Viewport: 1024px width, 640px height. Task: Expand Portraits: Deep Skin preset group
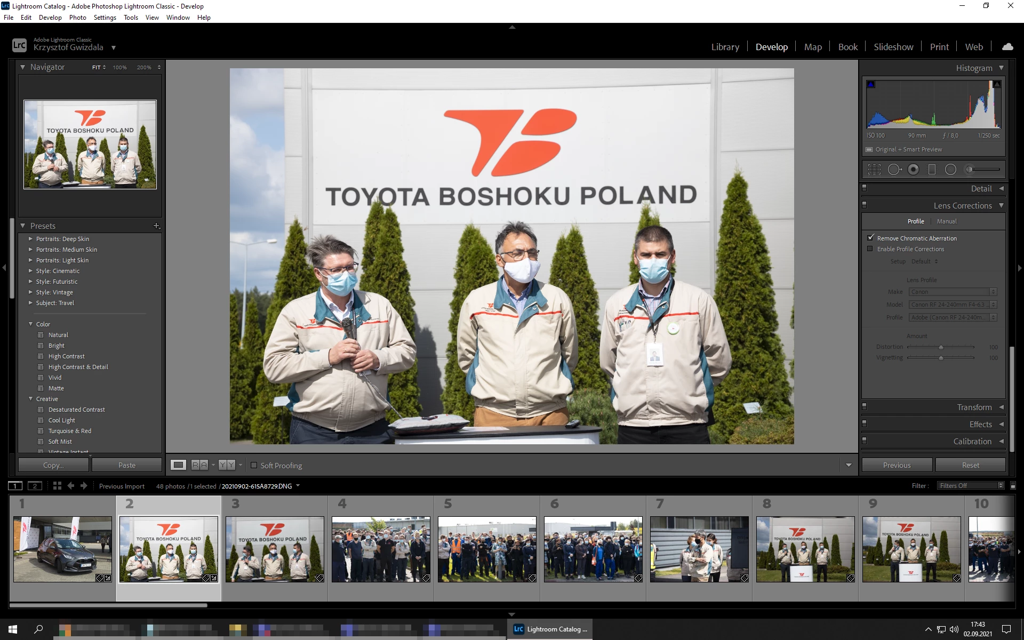[30, 239]
